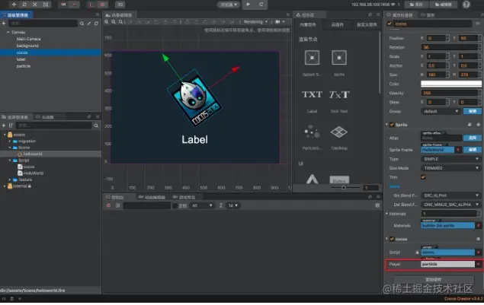Open the help question mark icon
Screen dimensions: 484x305
466,5
